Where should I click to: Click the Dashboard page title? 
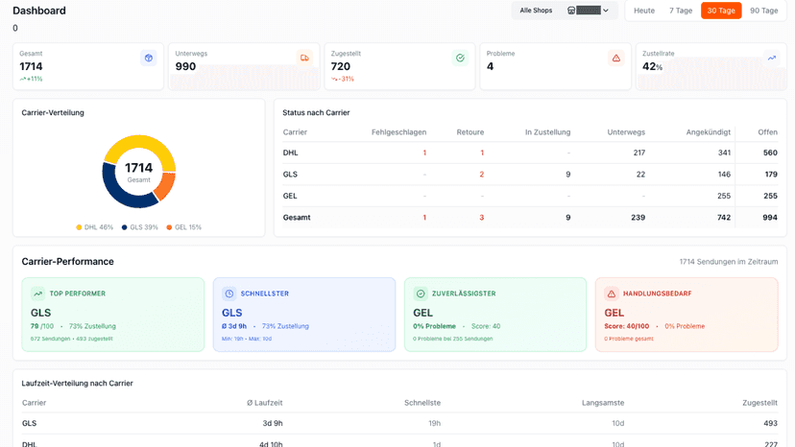coord(39,11)
